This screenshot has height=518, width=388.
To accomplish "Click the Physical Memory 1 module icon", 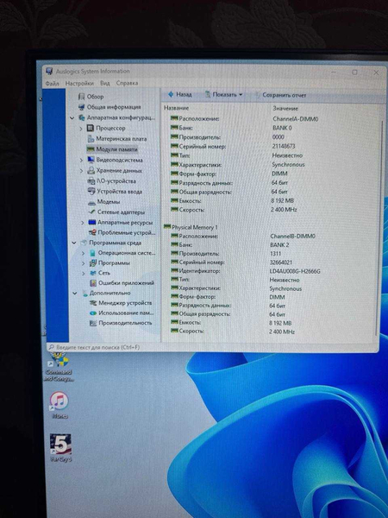I will tap(167, 226).
